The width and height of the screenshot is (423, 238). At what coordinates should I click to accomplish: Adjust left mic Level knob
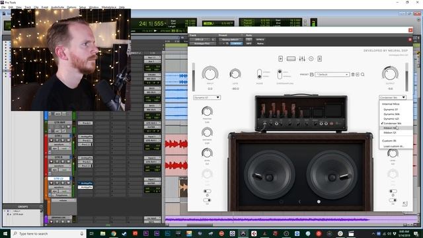tap(207, 153)
